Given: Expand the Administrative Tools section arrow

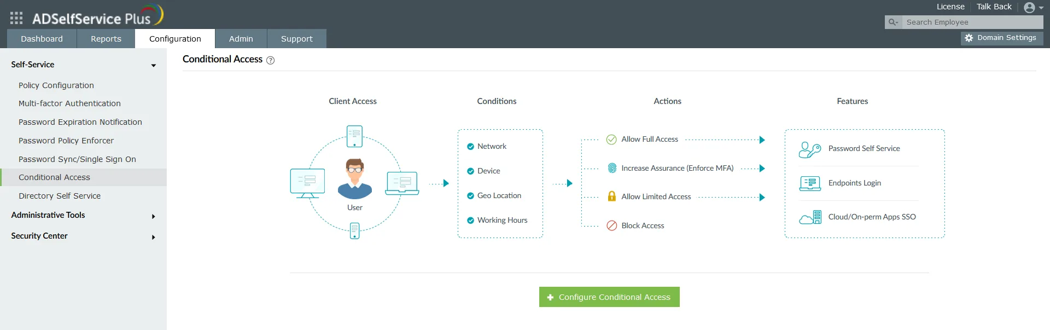Looking at the screenshot, I should click(154, 217).
